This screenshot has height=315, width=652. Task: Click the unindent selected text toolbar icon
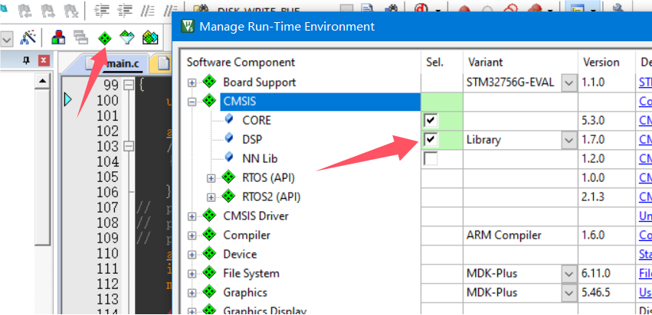coord(124,10)
